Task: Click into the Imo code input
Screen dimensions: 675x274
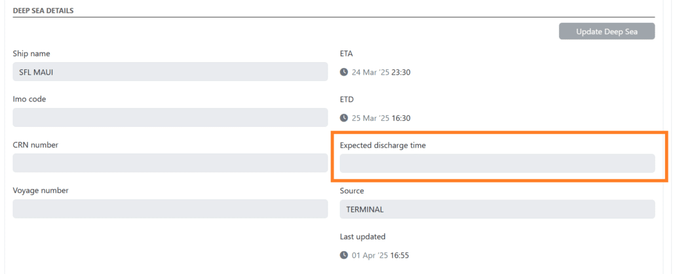Action: tap(170, 118)
